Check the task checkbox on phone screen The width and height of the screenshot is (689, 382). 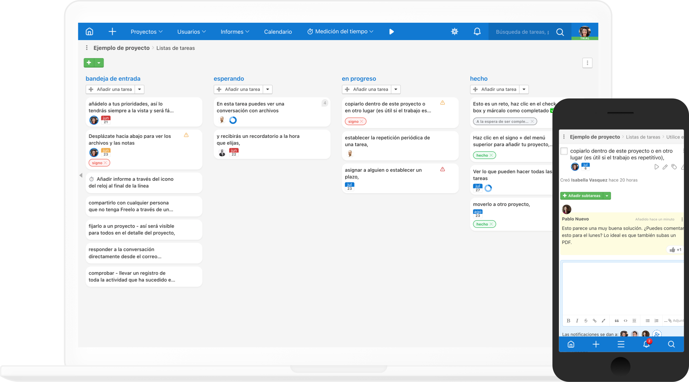click(x=564, y=151)
